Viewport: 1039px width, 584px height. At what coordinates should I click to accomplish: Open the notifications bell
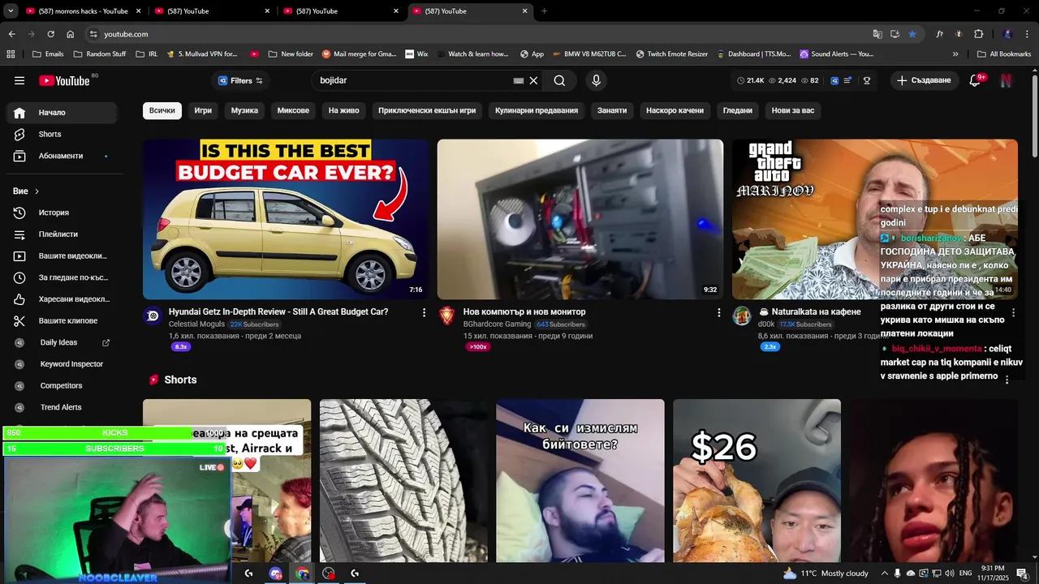(x=976, y=80)
